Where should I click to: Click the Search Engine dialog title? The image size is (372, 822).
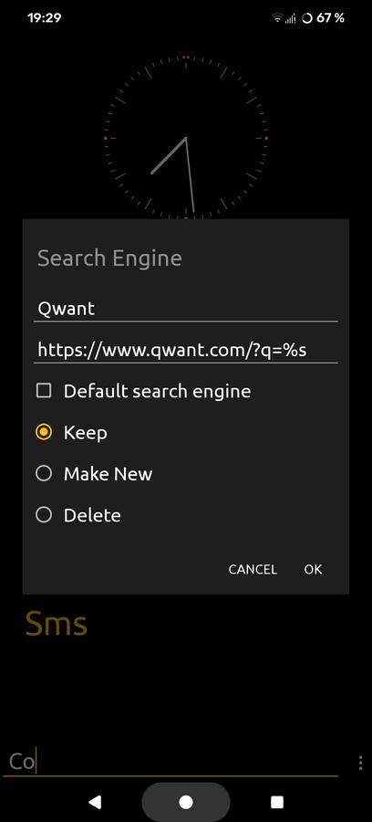(x=110, y=258)
